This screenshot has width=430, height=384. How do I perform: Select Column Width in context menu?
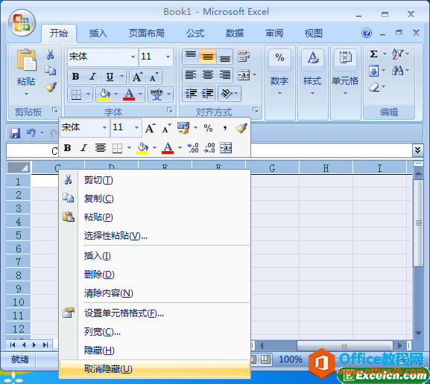click(x=154, y=332)
